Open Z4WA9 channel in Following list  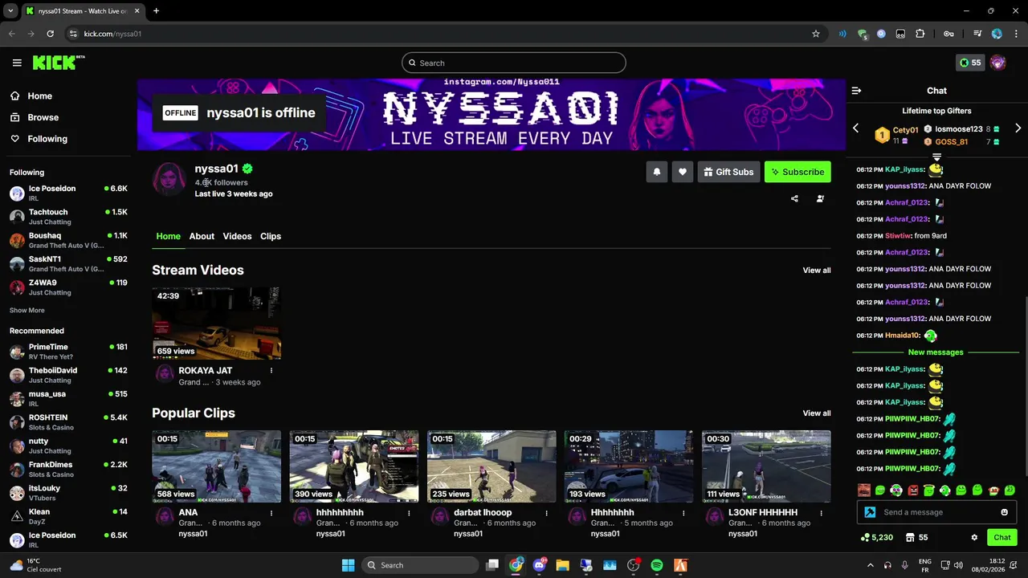coord(68,287)
